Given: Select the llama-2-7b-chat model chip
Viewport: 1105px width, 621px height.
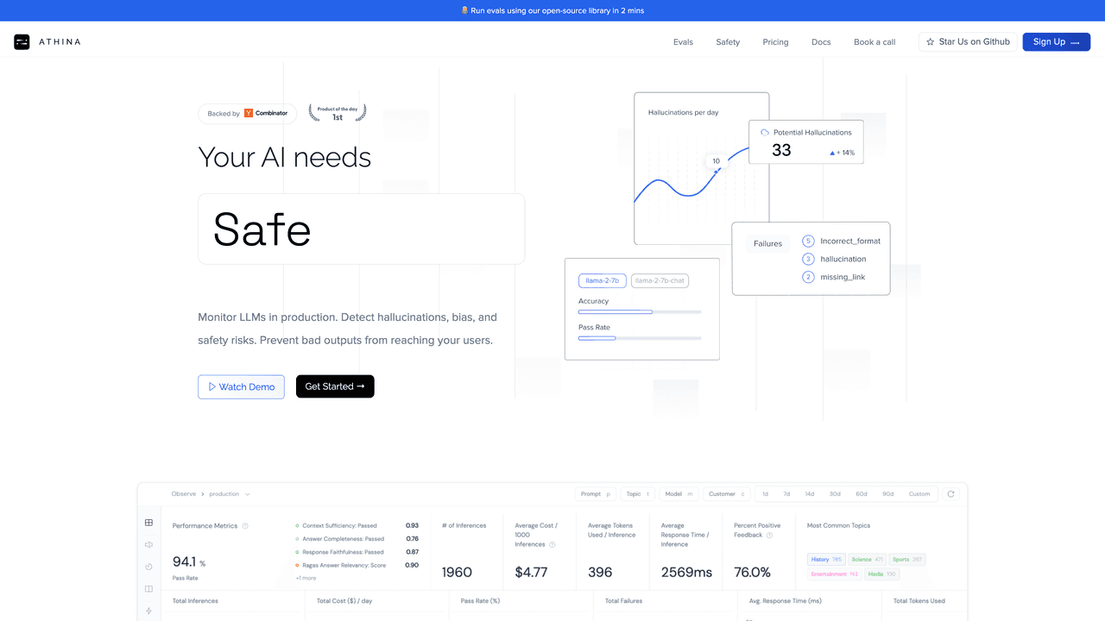Looking at the screenshot, I should (x=660, y=280).
